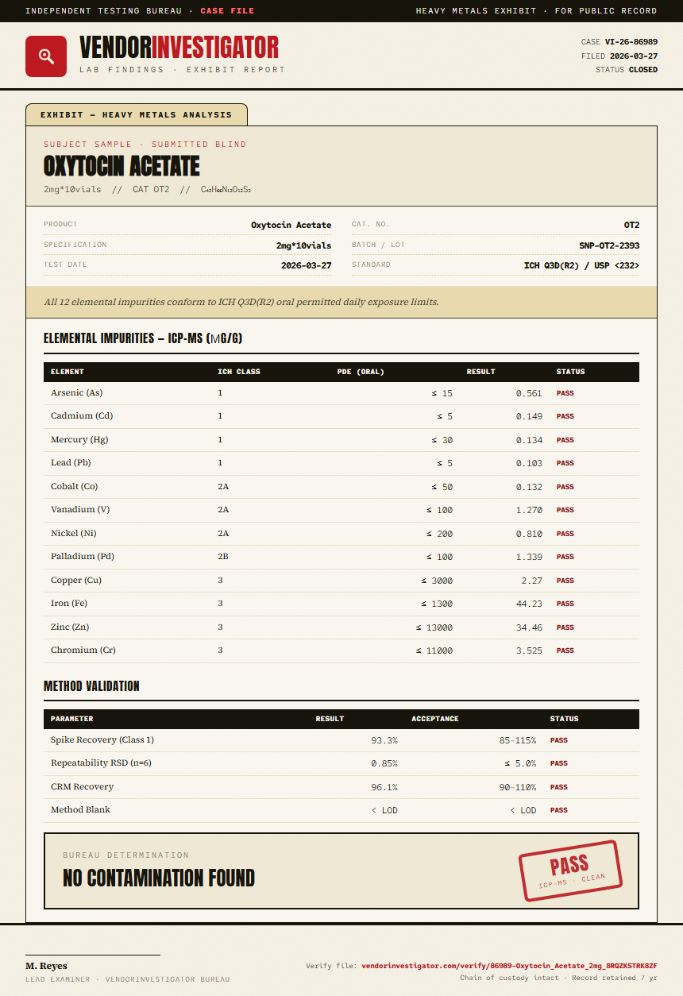Click the Arsenic result 0.561
Screen dimensions: 683x996
[529, 393]
